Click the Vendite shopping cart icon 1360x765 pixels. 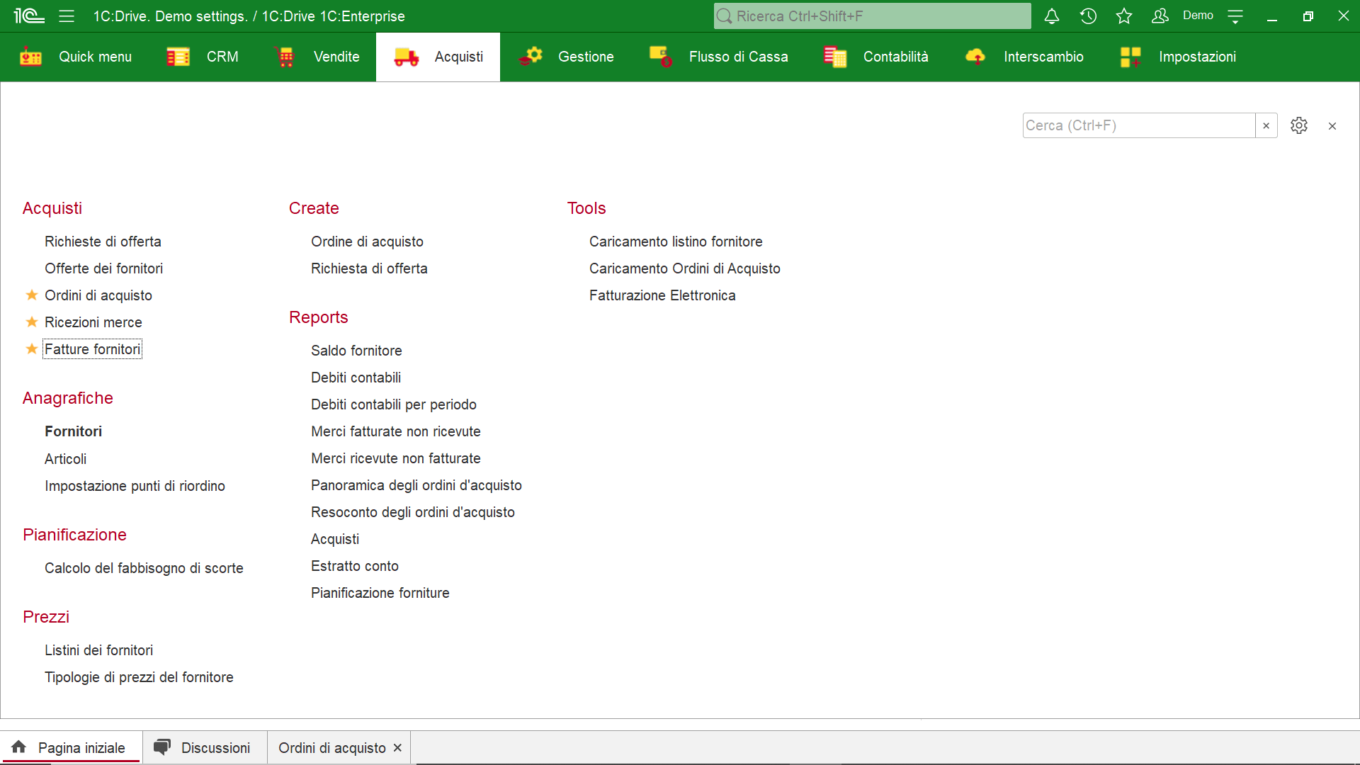[x=285, y=57]
